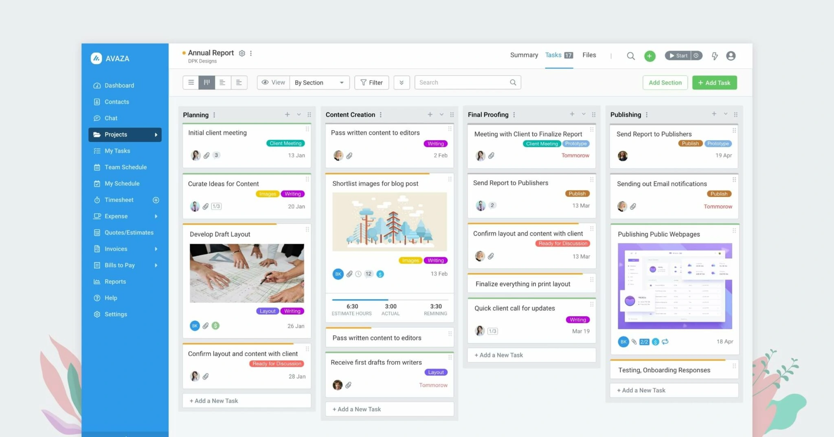The image size is (834, 437).
Task: Switch to the Summary tab
Action: pos(524,55)
